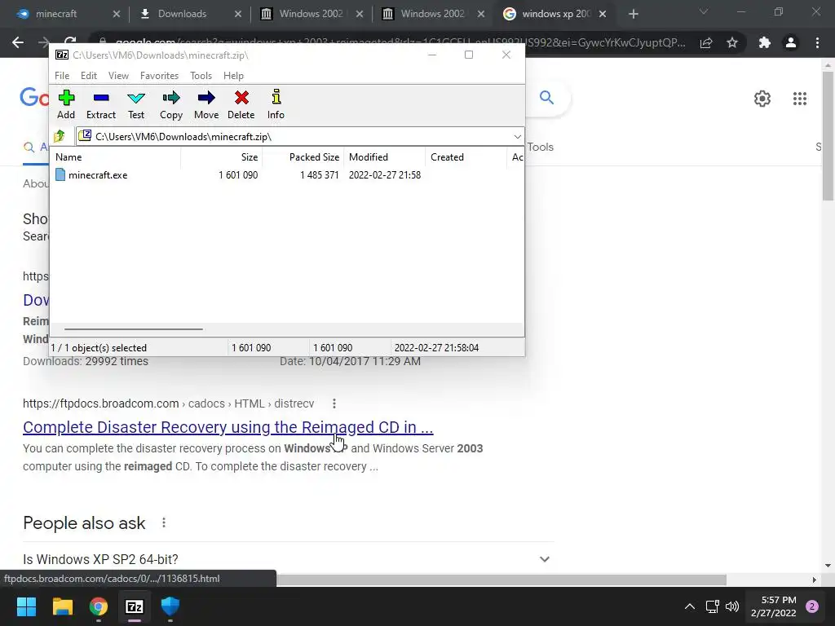Image resolution: width=835 pixels, height=626 pixels.
Task: Switch to the first Windows 2002 tab
Action: pyautogui.click(x=311, y=14)
